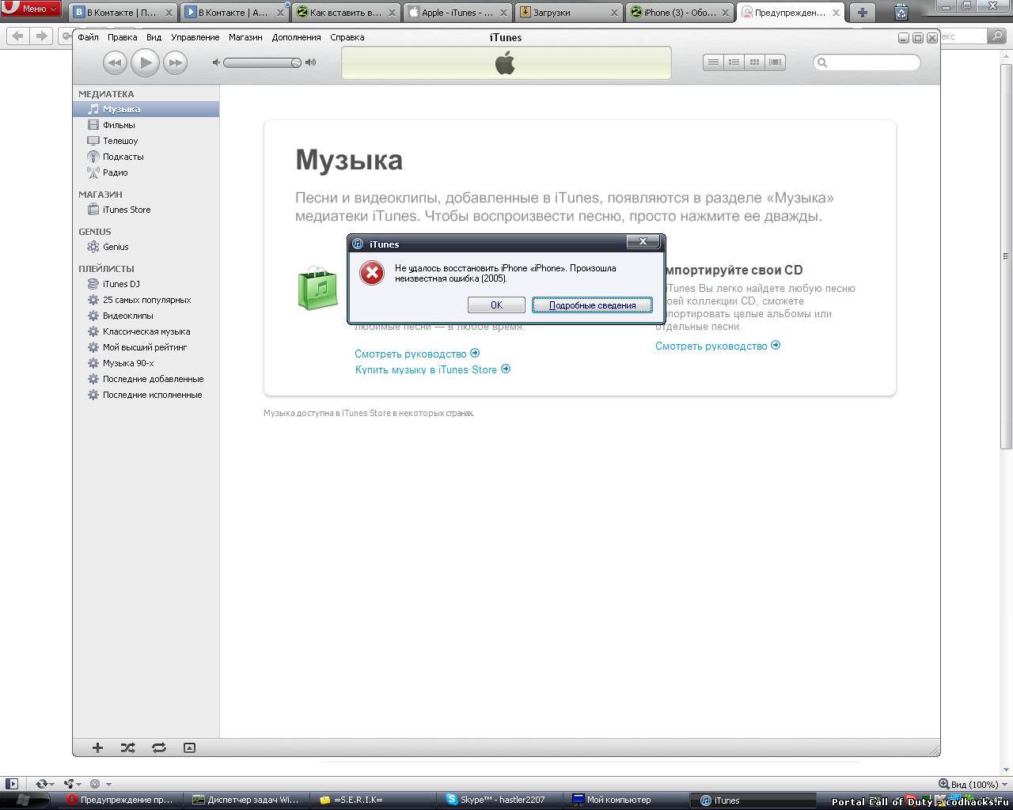Select the 25 самых популярных playlist
The image size is (1013, 810).
click(x=146, y=300)
